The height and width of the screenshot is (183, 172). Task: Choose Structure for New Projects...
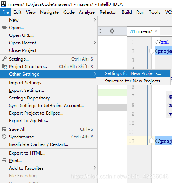[x=133, y=81]
